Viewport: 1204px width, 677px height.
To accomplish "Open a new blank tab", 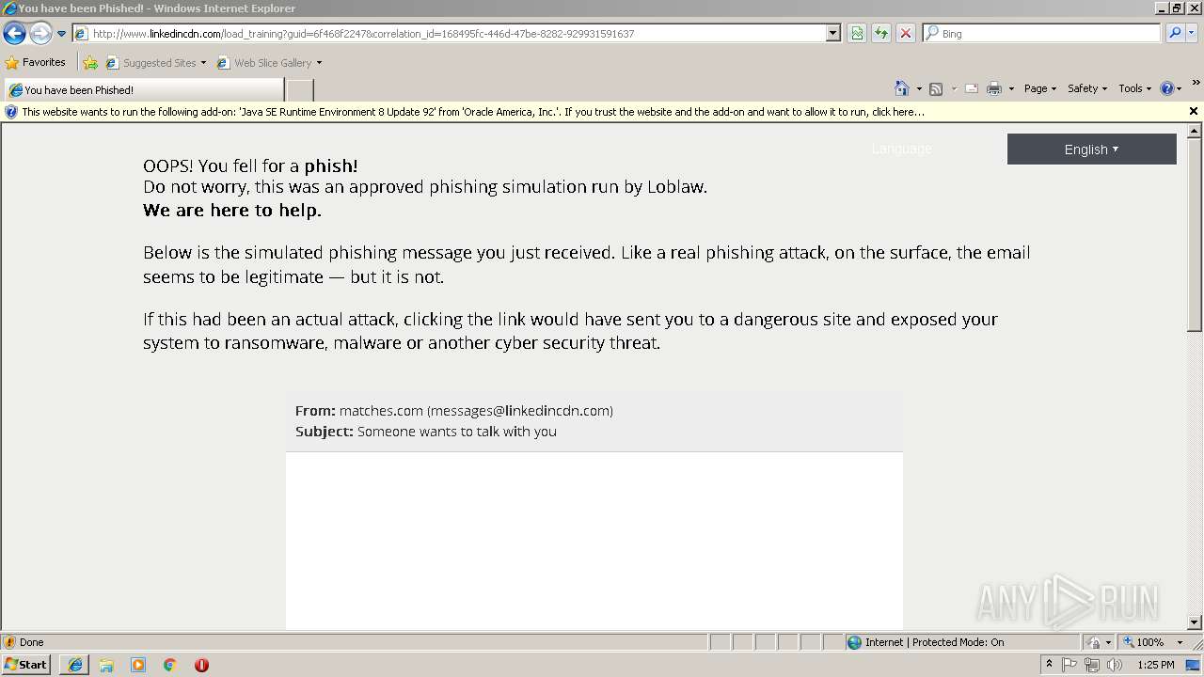I will coord(299,90).
